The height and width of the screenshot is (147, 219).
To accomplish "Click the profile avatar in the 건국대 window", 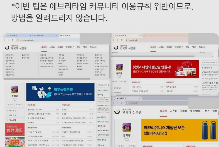I will tap(119, 67).
